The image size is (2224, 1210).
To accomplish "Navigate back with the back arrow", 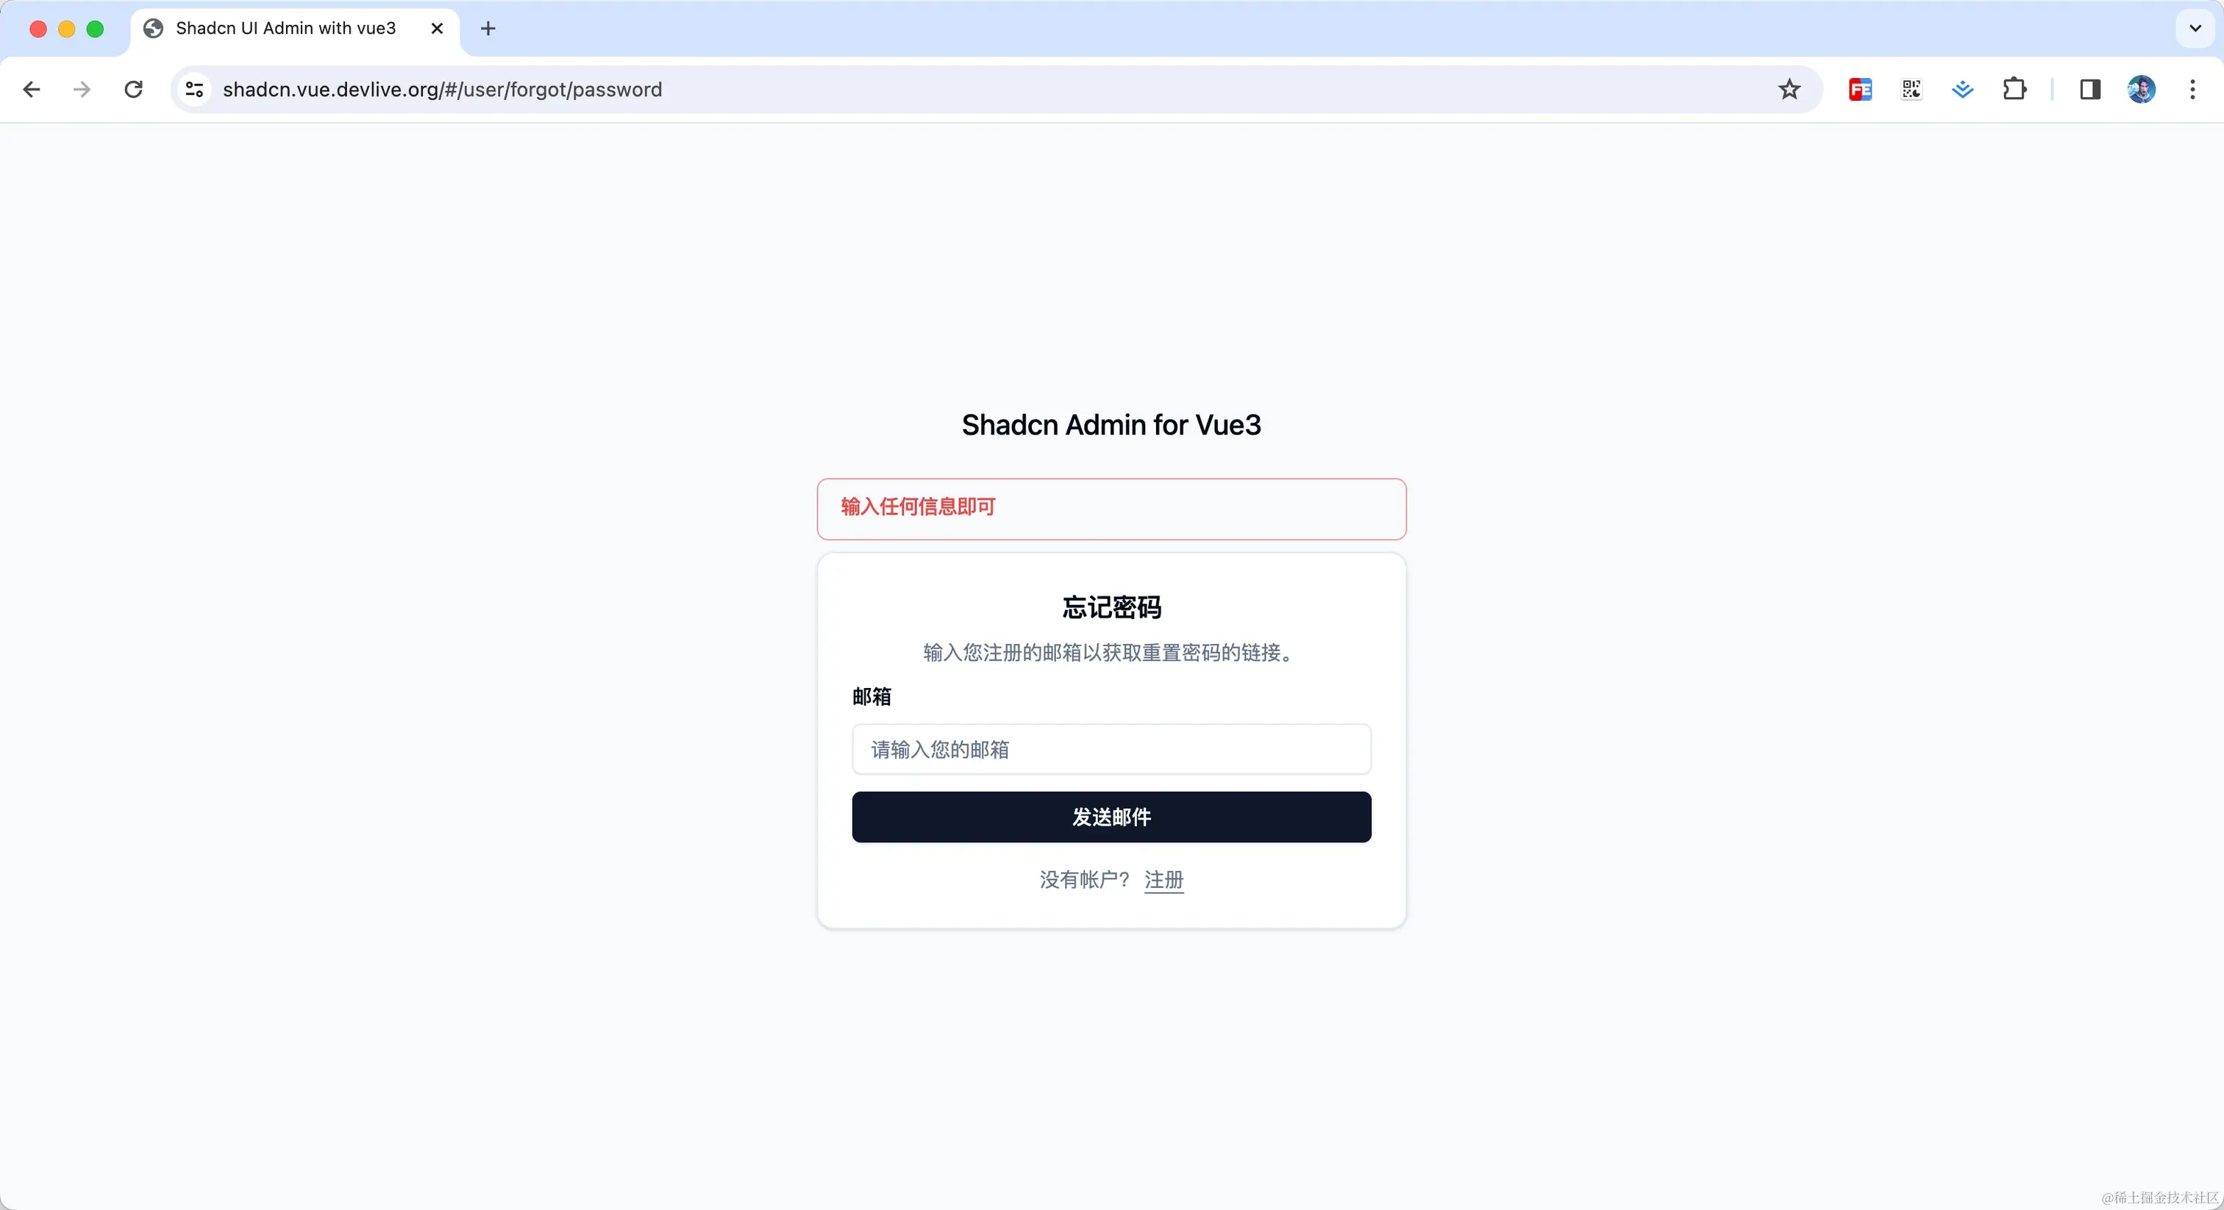I will click(x=31, y=89).
